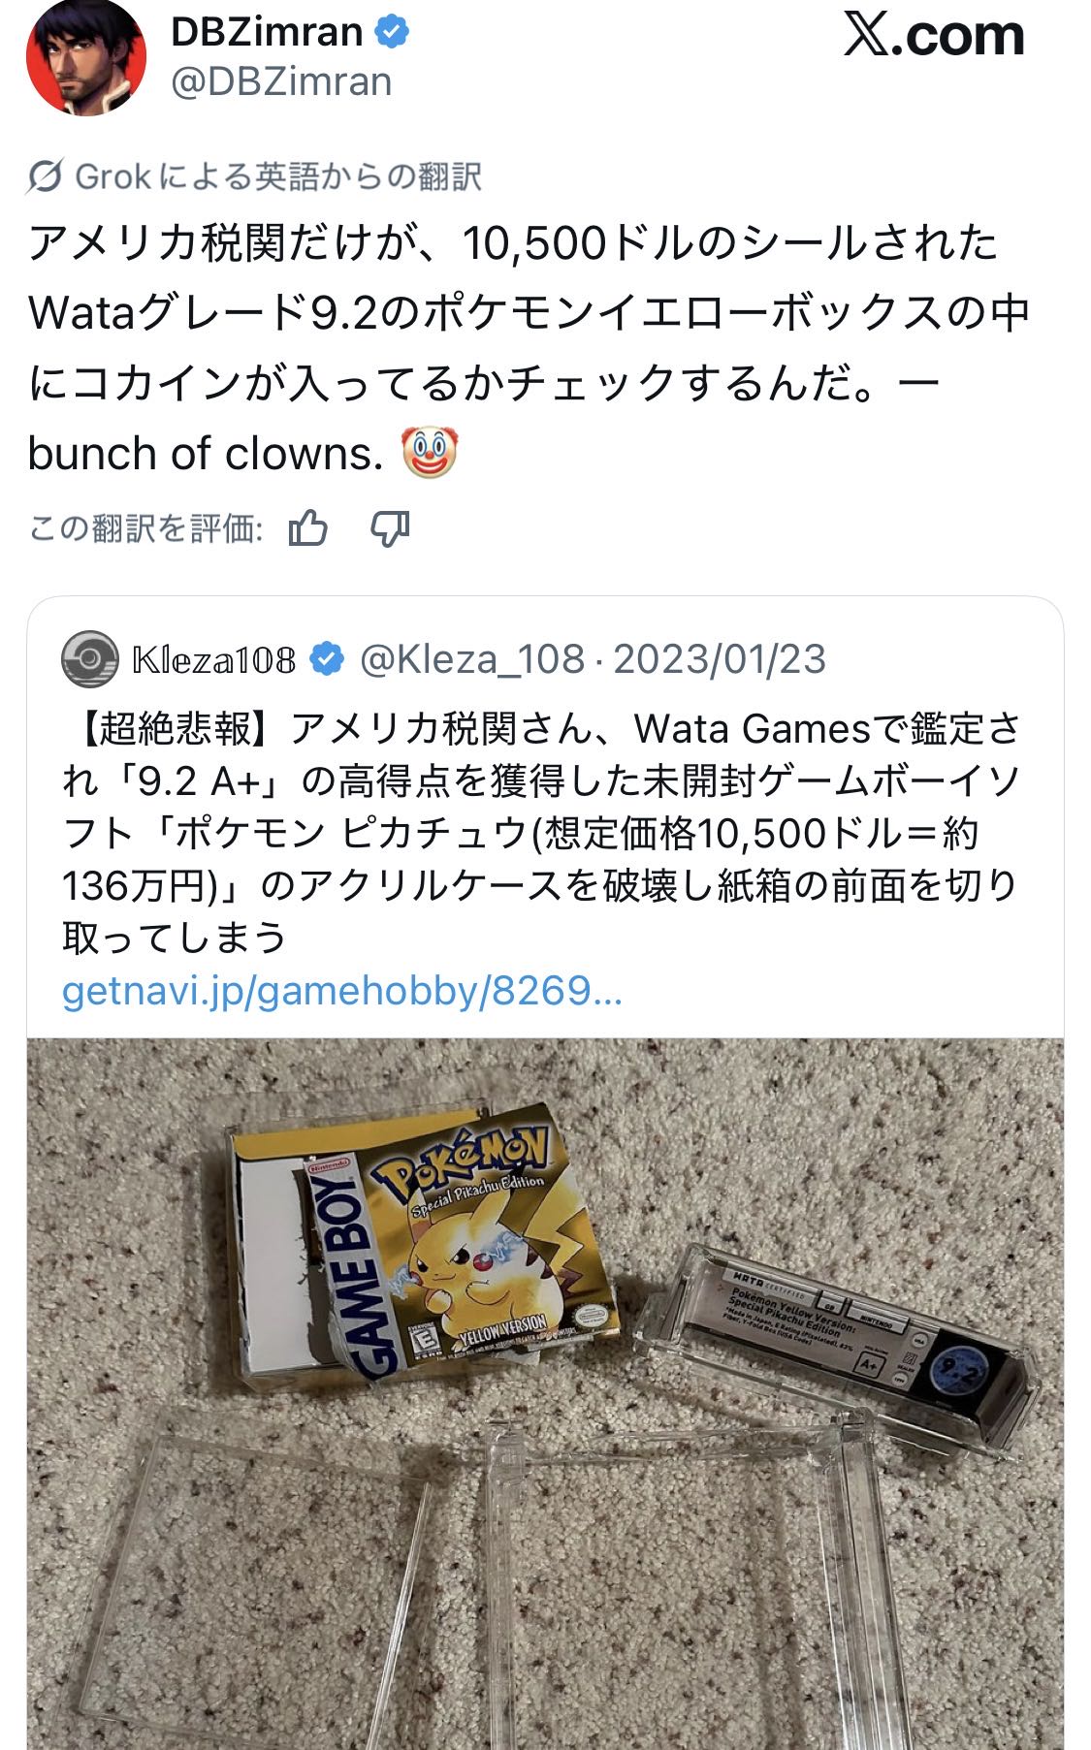Screen dimensions: 1091x1750
Task: Tap the thumbs-up translation rating icon
Action: point(308,528)
